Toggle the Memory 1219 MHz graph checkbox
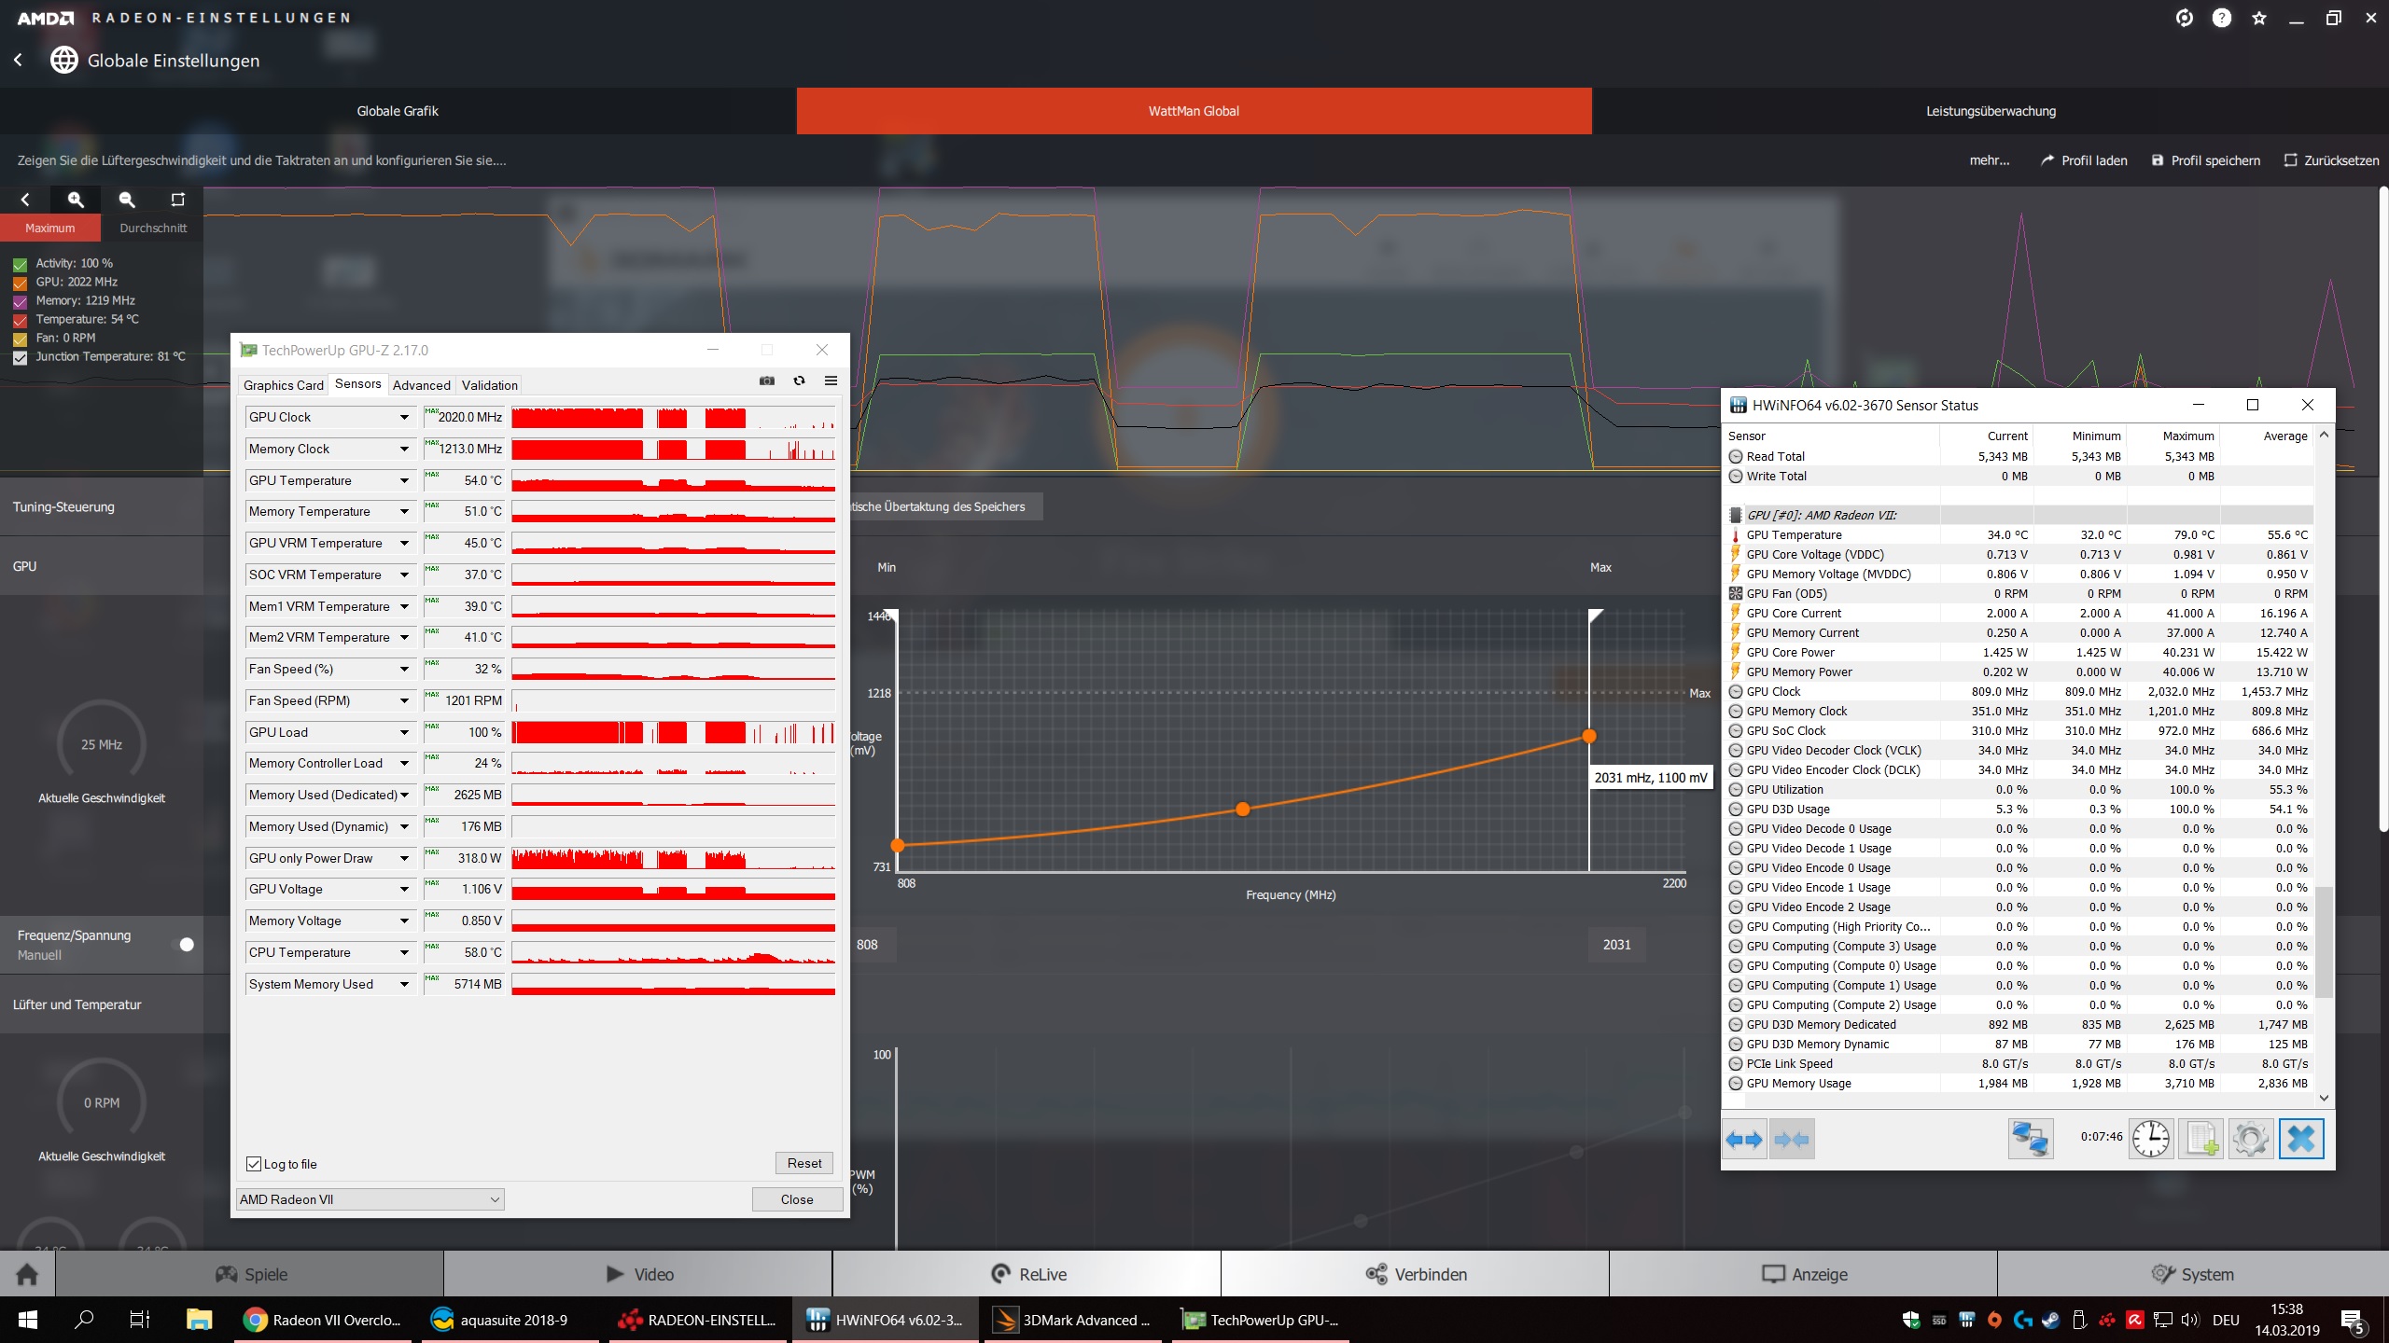This screenshot has height=1343, width=2389. [20, 301]
